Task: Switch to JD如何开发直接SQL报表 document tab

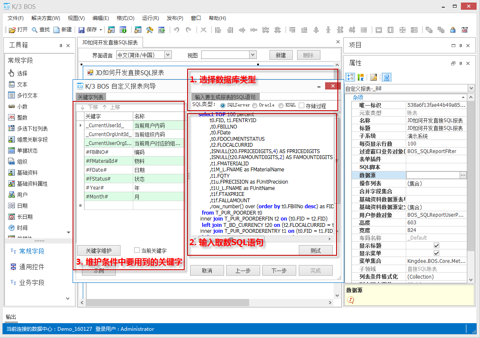Action: pyautogui.click(x=110, y=42)
